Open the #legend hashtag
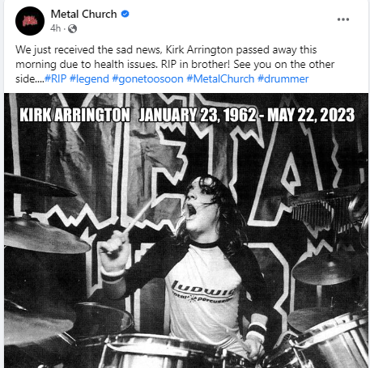370x368 pixels. [89, 79]
